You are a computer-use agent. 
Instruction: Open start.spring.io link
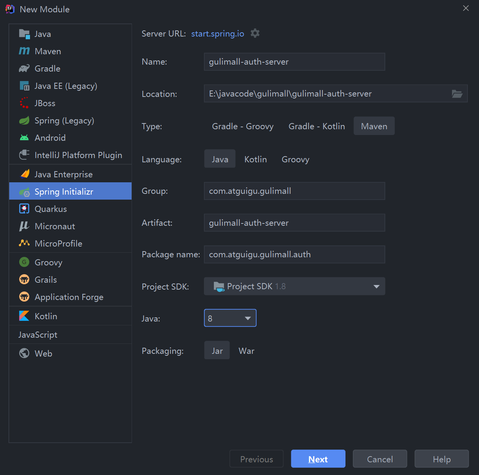coord(217,33)
